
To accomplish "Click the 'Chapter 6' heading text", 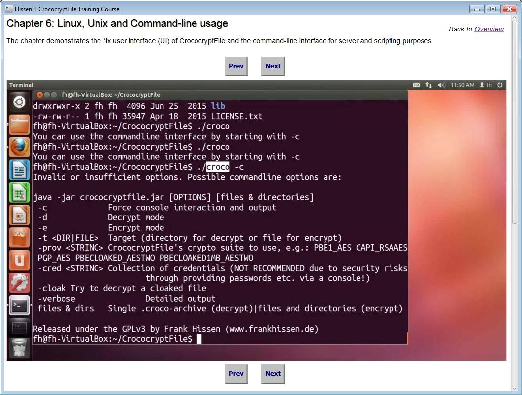I will 117,23.
